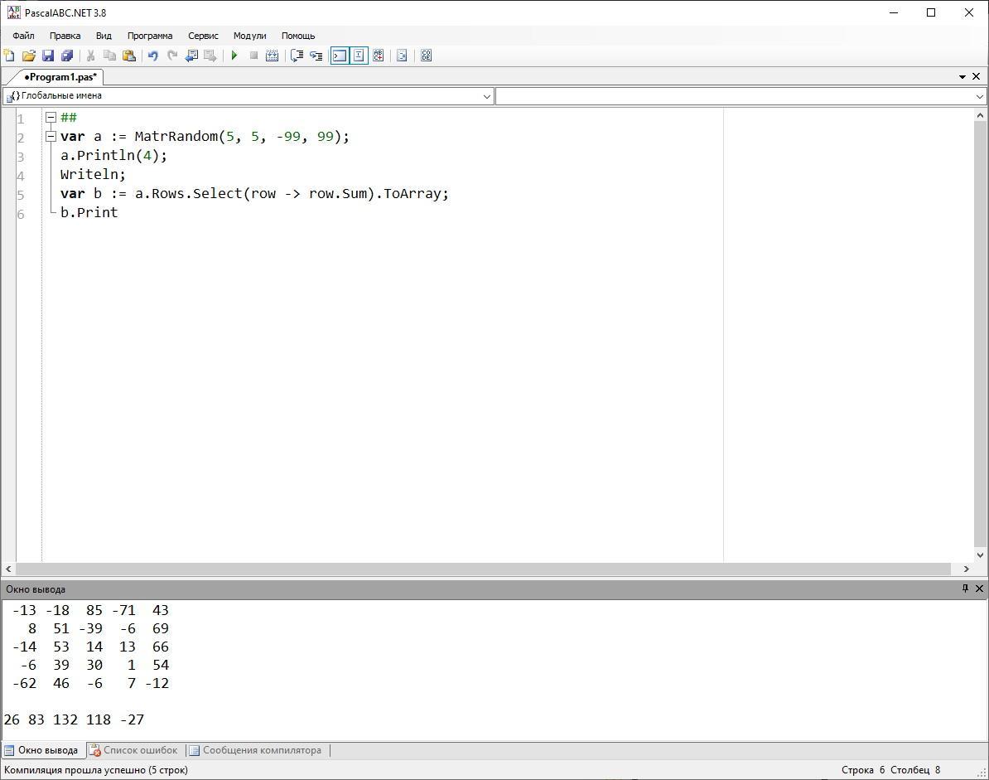Click the Redo arrow icon
This screenshot has height=780, width=989.
[171, 56]
